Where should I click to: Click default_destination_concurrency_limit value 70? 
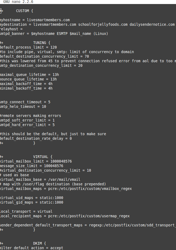[x=87, y=56]
